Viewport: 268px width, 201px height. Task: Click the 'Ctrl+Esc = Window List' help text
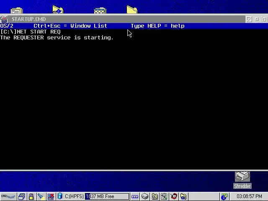pyautogui.click(x=70, y=26)
